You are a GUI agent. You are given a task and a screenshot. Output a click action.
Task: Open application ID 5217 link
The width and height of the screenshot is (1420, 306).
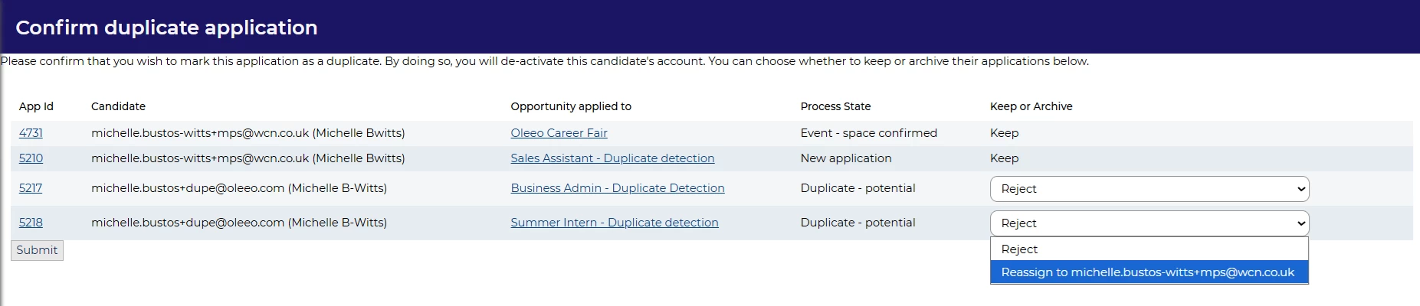coord(31,188)
